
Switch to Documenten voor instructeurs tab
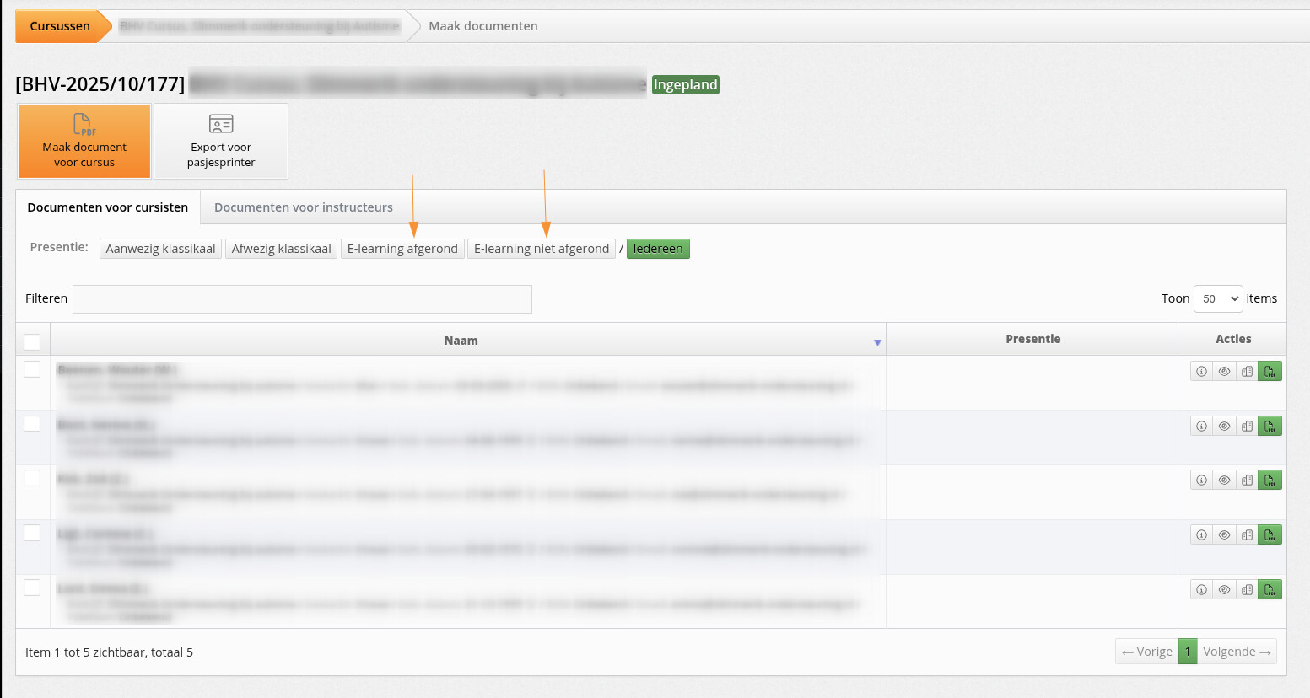tap(303, 207)
